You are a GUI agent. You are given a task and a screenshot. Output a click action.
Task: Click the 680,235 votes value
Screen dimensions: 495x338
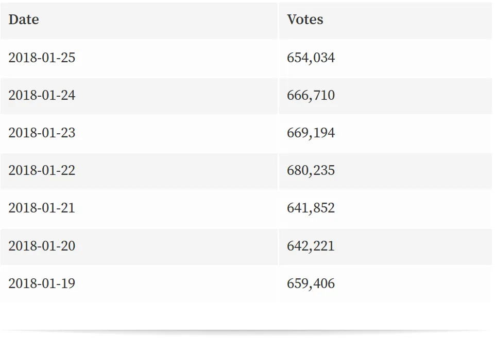point(311,170)
